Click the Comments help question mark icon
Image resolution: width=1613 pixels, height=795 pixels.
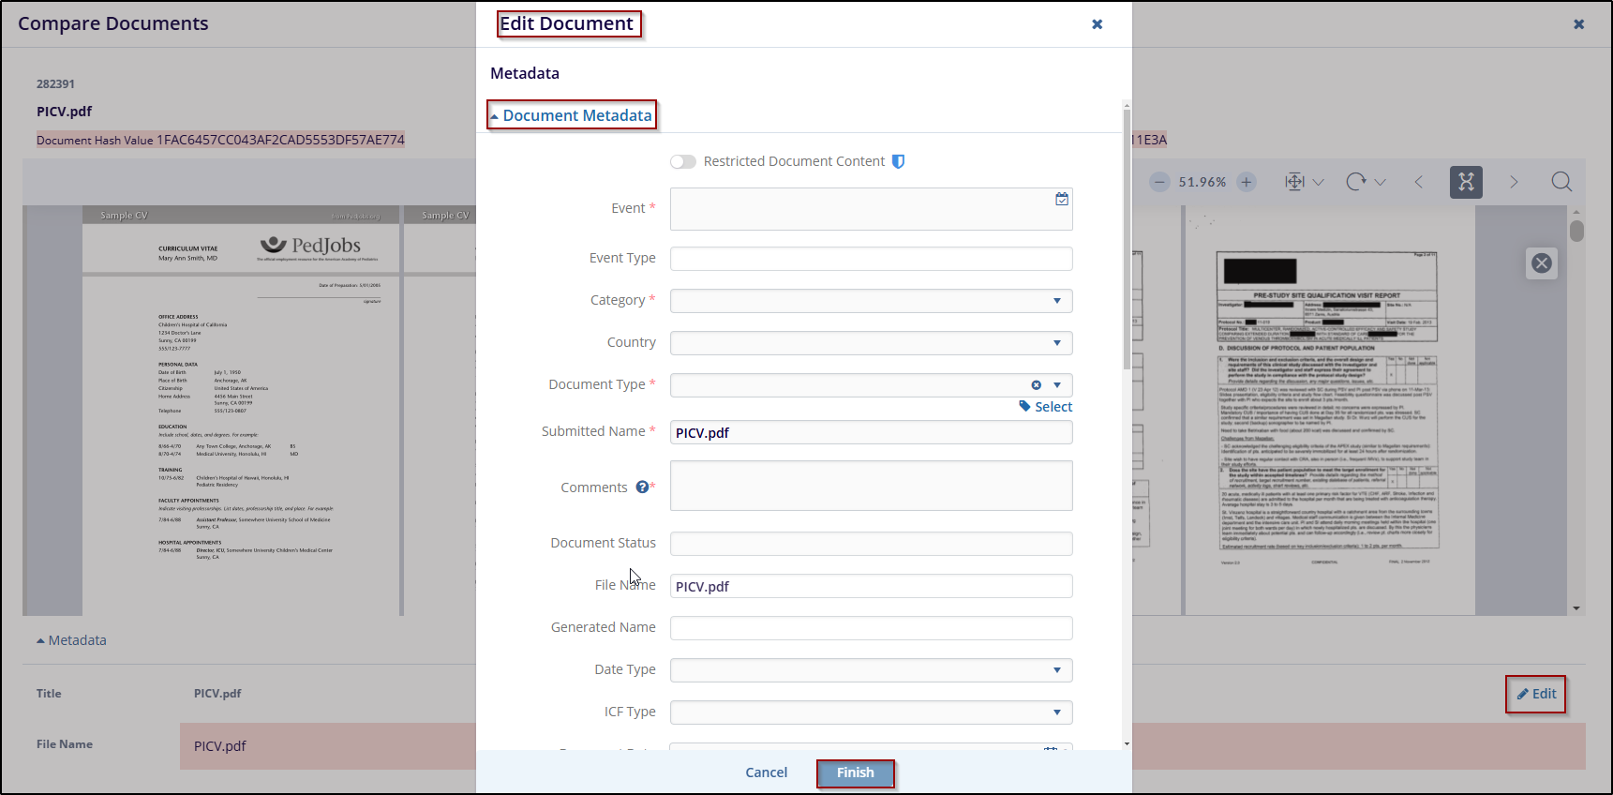(x=642, y=487)
